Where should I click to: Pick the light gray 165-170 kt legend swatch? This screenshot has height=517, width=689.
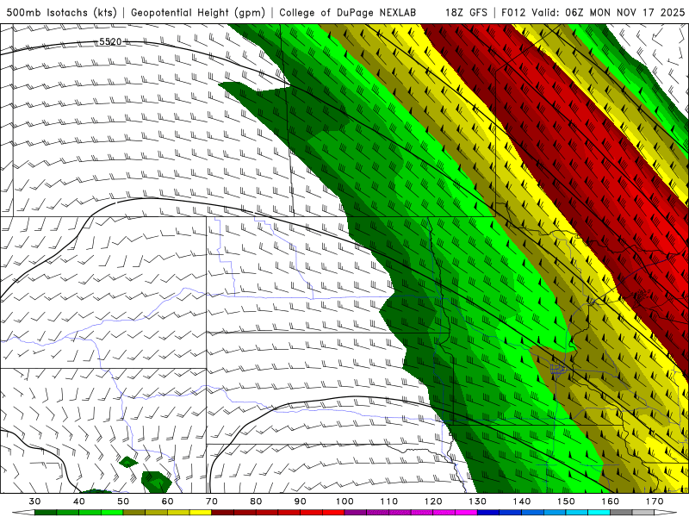pyautogui.click(x=643, y=513)
